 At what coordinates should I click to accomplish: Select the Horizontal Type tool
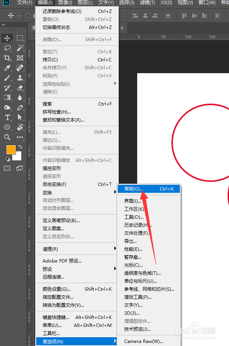(7, 117)
